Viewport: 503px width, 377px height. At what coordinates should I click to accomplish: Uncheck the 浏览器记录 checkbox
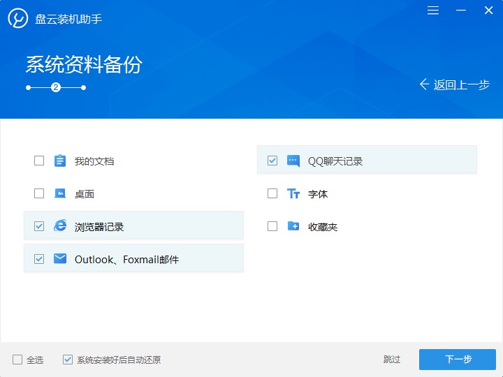39,226
